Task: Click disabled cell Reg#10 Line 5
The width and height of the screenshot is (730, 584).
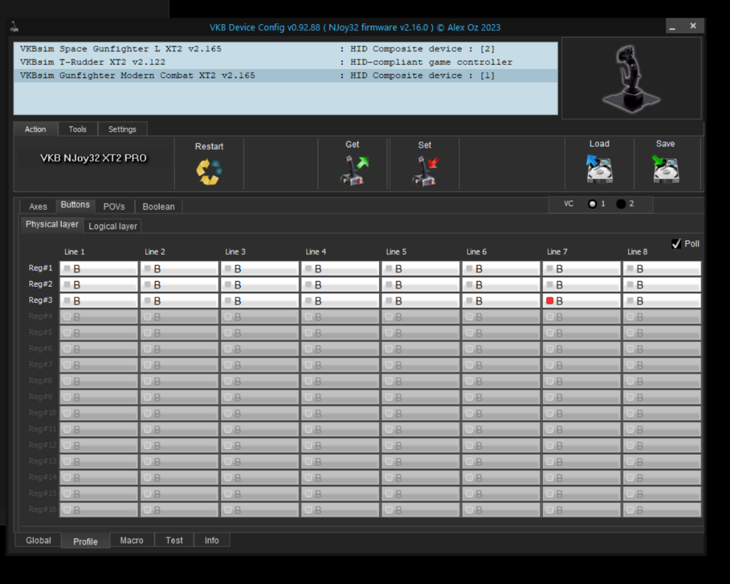Action: [x=420, y=413]
